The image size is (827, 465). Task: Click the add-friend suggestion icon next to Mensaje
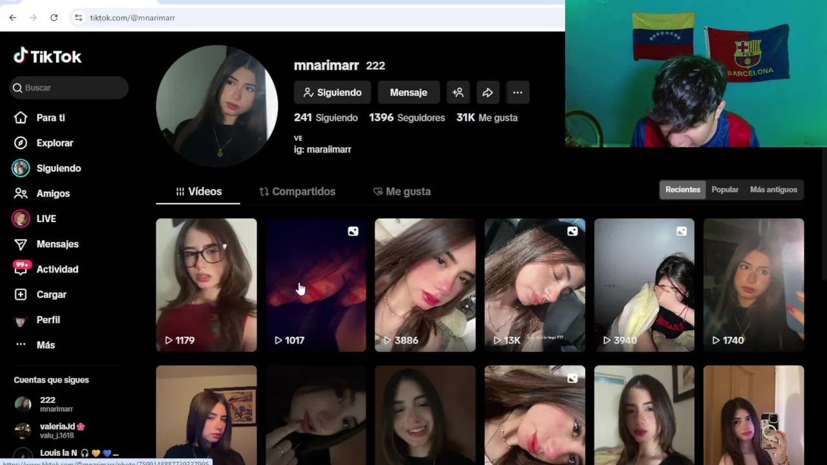pyautogui.click(x=458, y=92)
